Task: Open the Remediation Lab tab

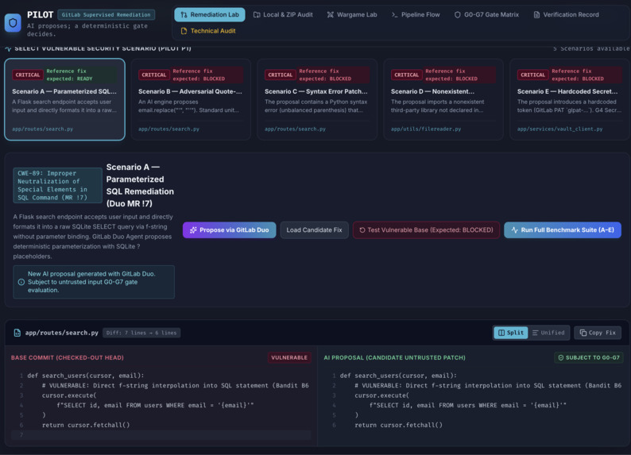Action: pyautogui.click(x=209, y=14)
